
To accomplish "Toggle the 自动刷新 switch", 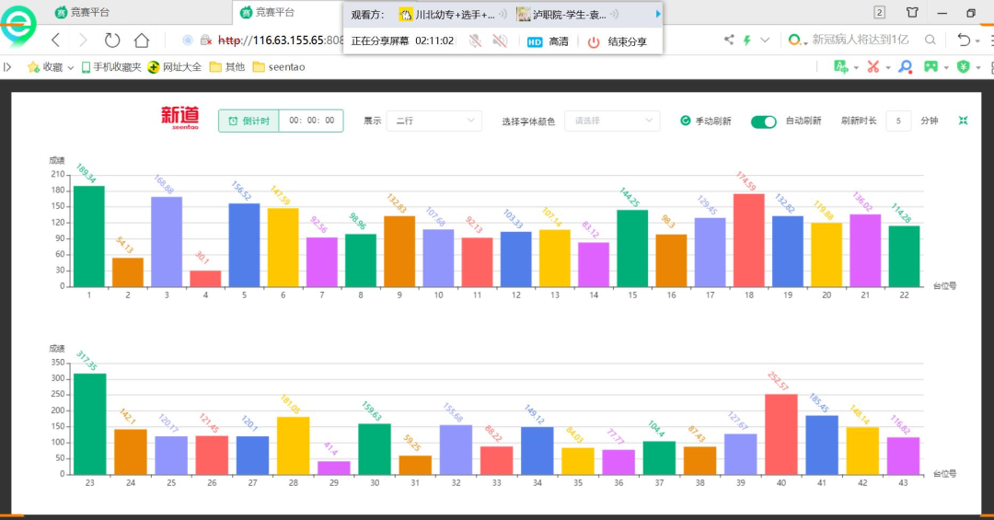I will pyautogui.click(x=763, y=121).
